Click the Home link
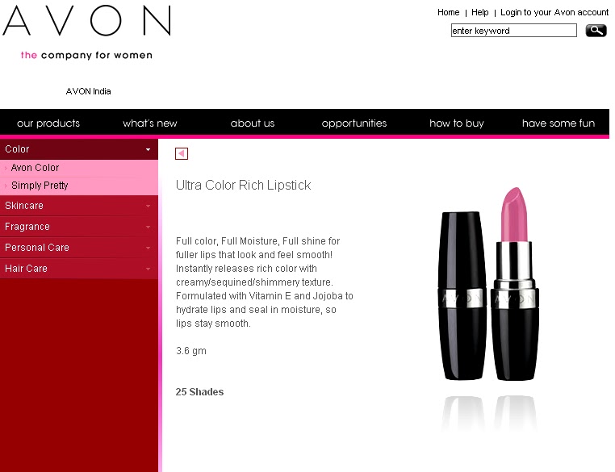Image resolution: width=615 pixels, height=472 pixels. [x=448, y=13]
